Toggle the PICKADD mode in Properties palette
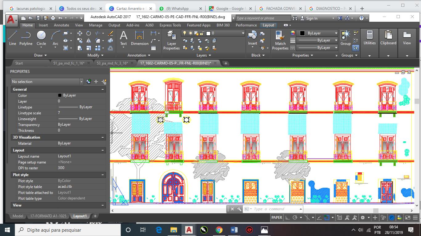 pyautogui.click(x=89, y=82)
